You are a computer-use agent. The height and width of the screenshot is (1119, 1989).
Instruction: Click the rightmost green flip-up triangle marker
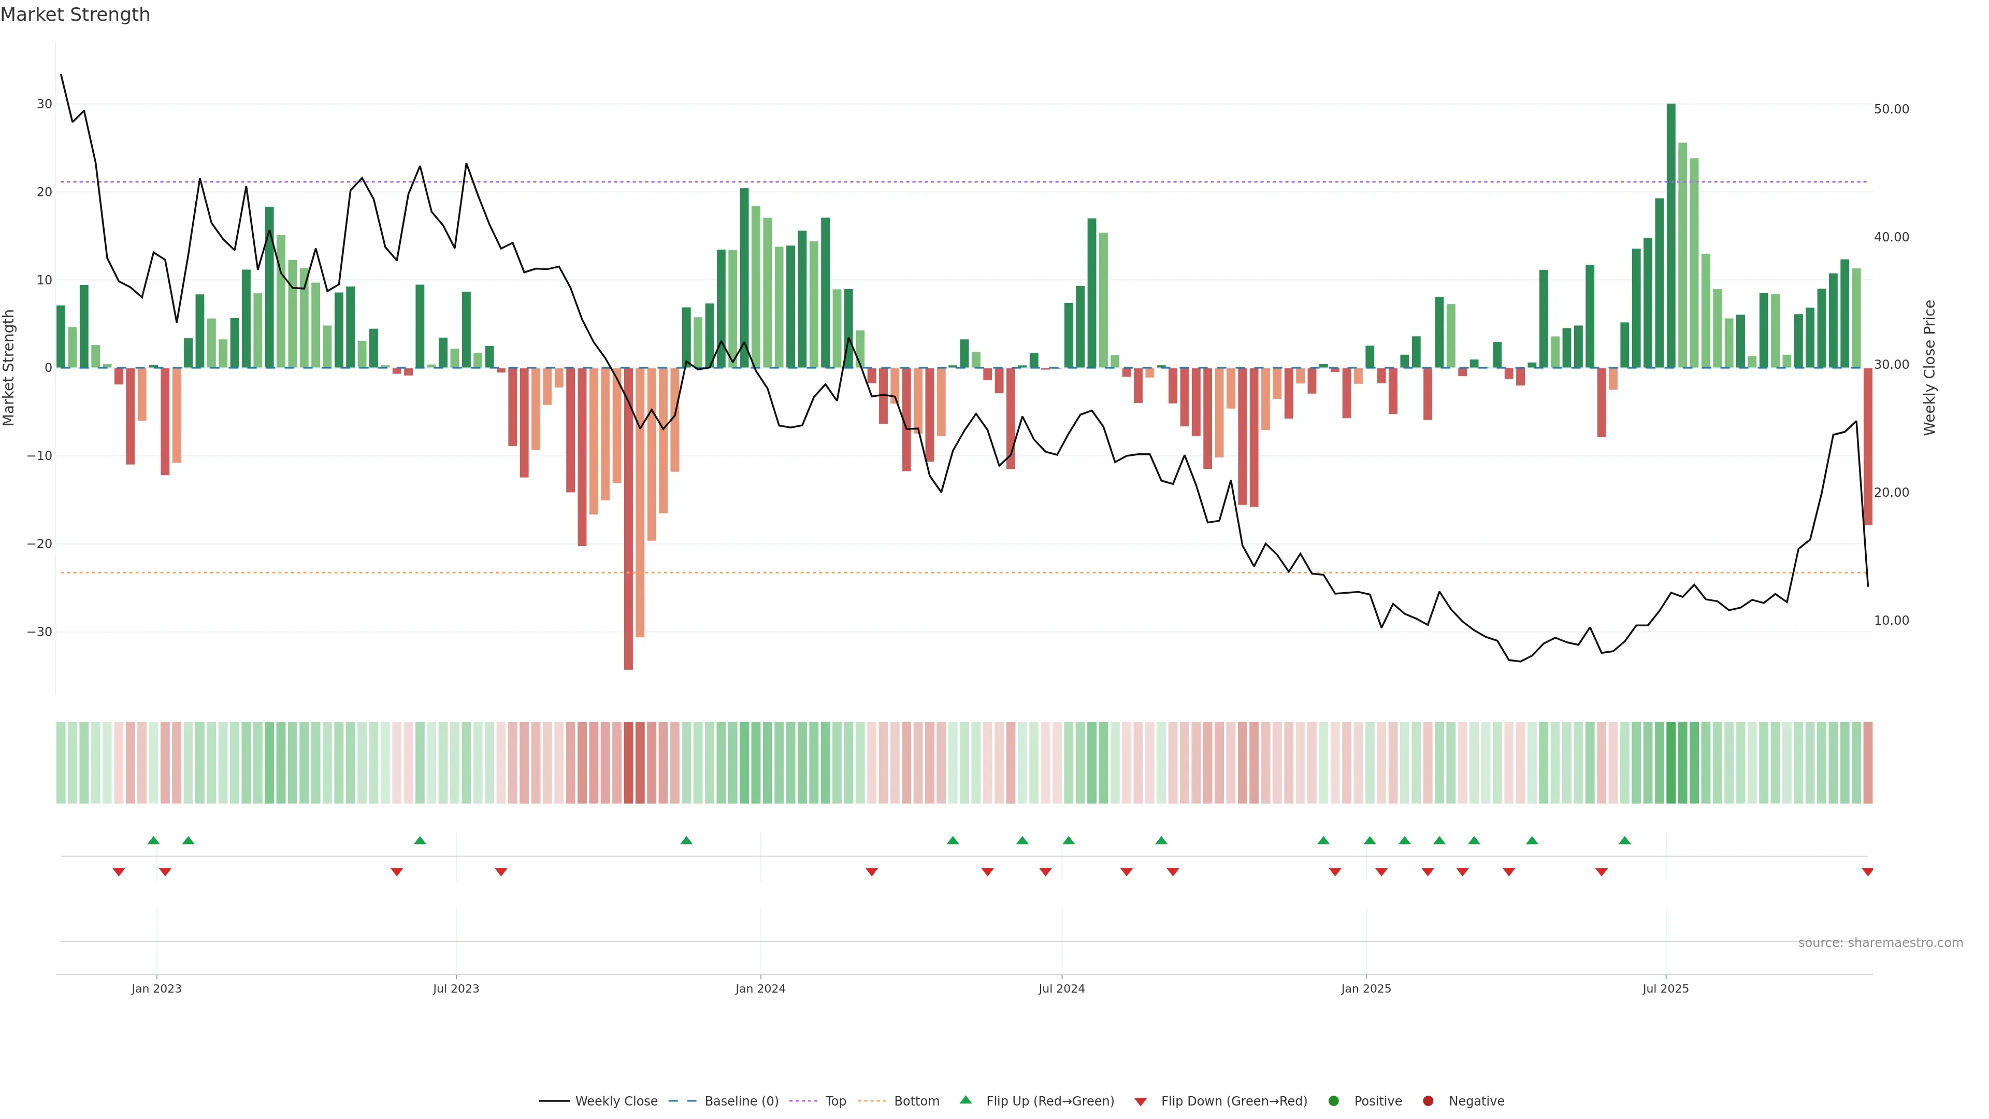pos(1624,840)
